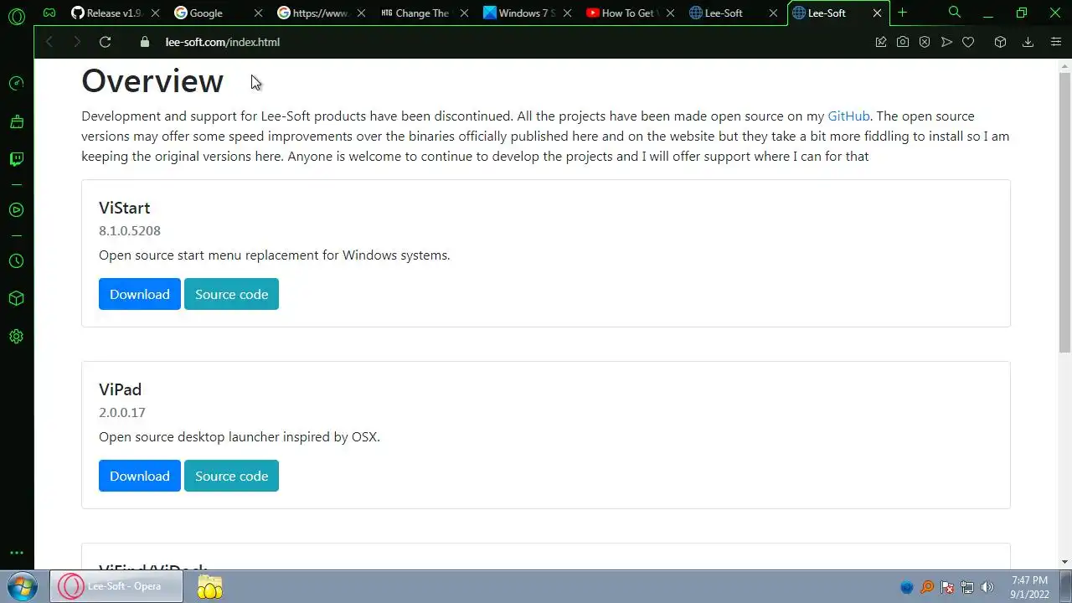Click scrollbar down arrow
This screenshot has height=603, width=1072.
pyautogui.click(x=1064, y=562)
